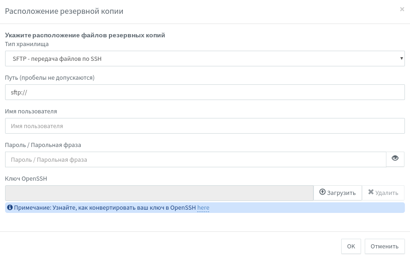
Task: Open the 'here' link about OpenSSH conversion
Action: 203,207
